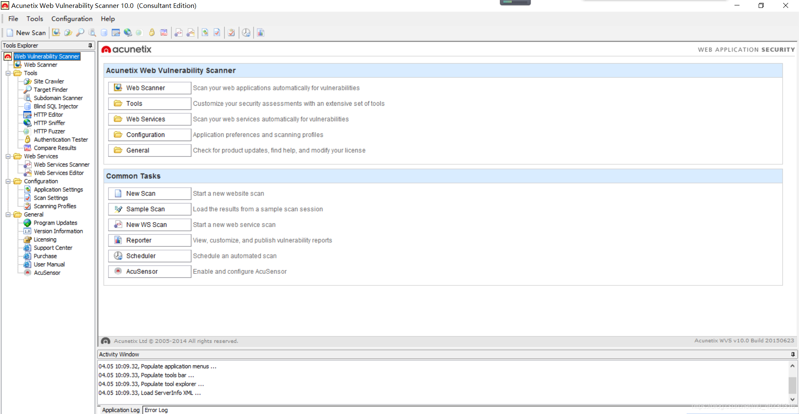The height and width of the screenshot is (414, 799).
Task: Click the Scheduler button under Common Tasks
Action: [149, 256]
